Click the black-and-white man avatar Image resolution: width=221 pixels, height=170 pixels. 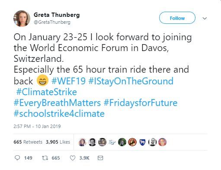[92, 142]
